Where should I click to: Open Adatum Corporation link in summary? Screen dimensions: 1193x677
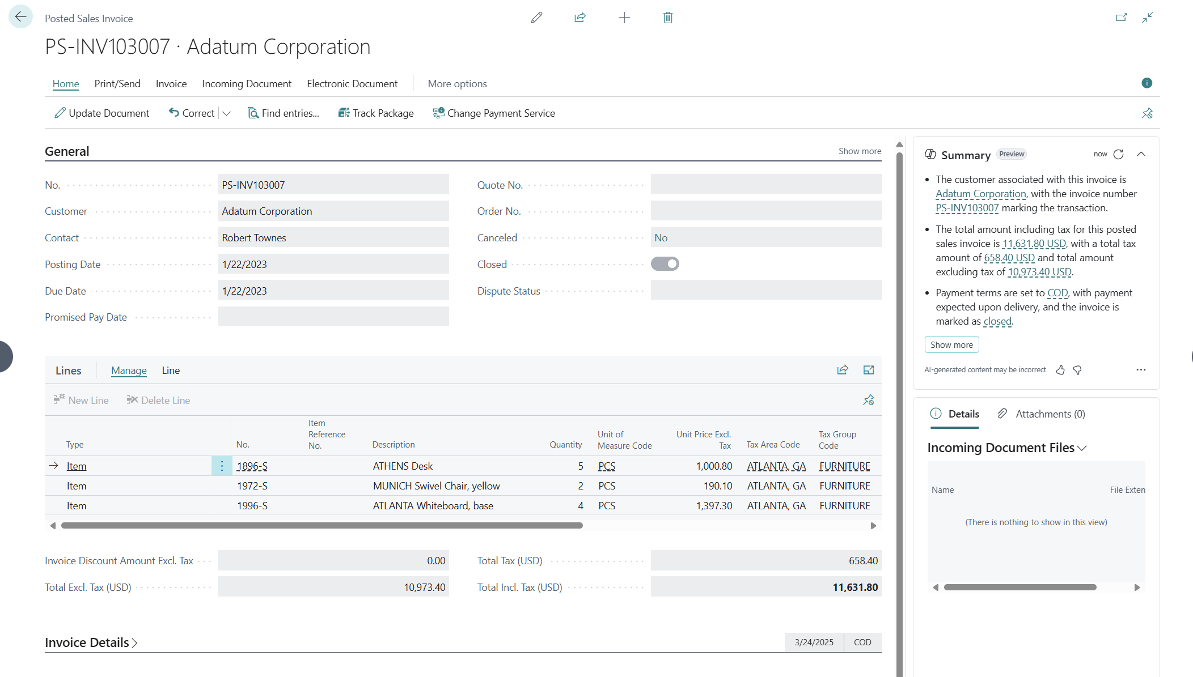980,194
